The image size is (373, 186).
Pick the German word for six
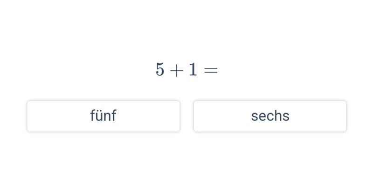[x=270, y=116]
